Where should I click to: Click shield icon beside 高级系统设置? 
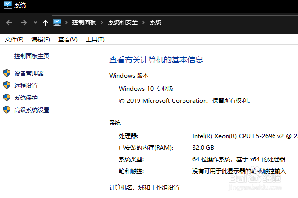tap(7, 110)
